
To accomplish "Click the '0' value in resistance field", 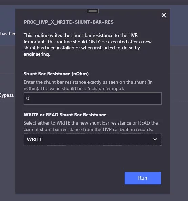I will point(28,98).
